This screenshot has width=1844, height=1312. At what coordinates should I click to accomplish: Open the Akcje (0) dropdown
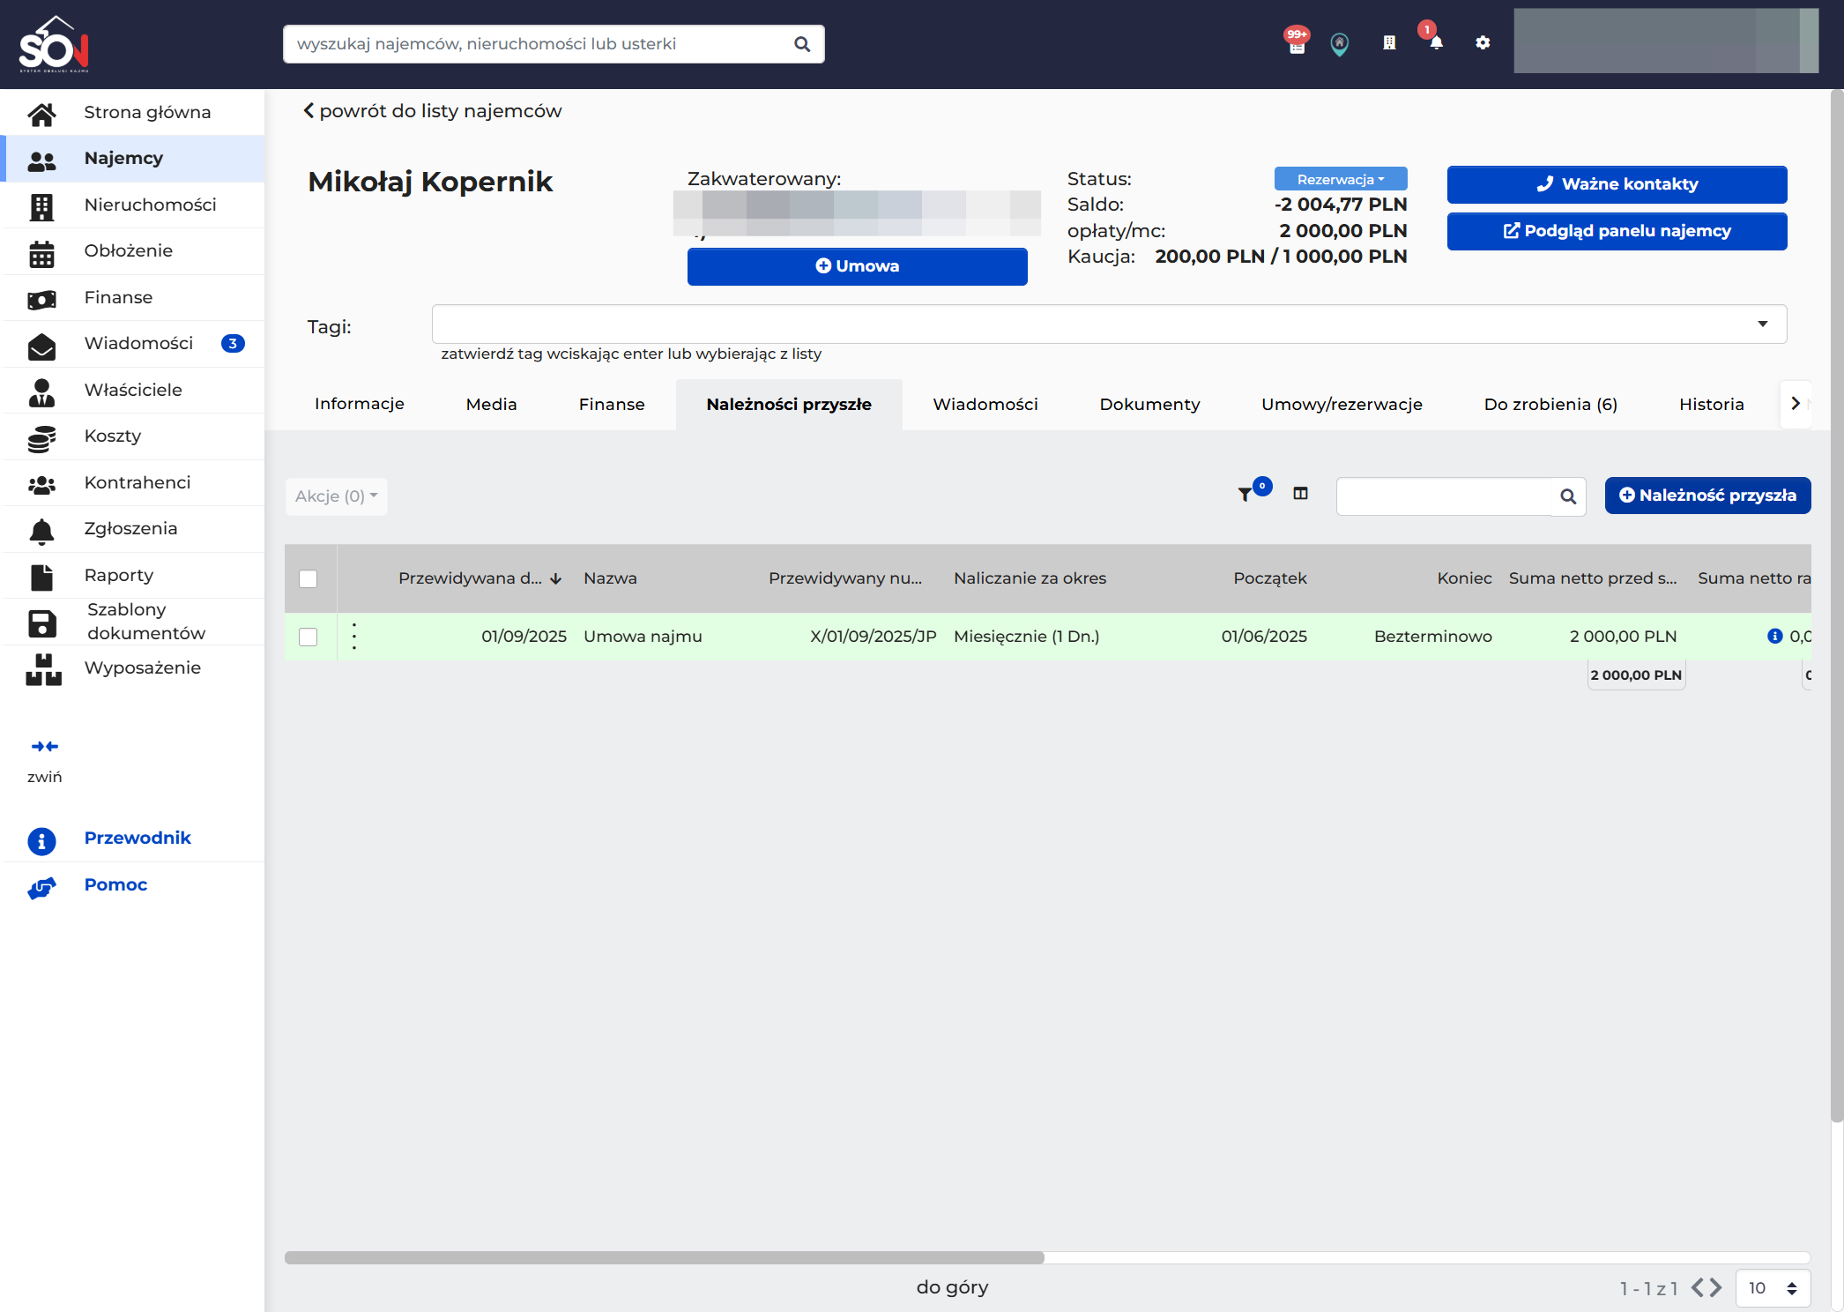336,496
